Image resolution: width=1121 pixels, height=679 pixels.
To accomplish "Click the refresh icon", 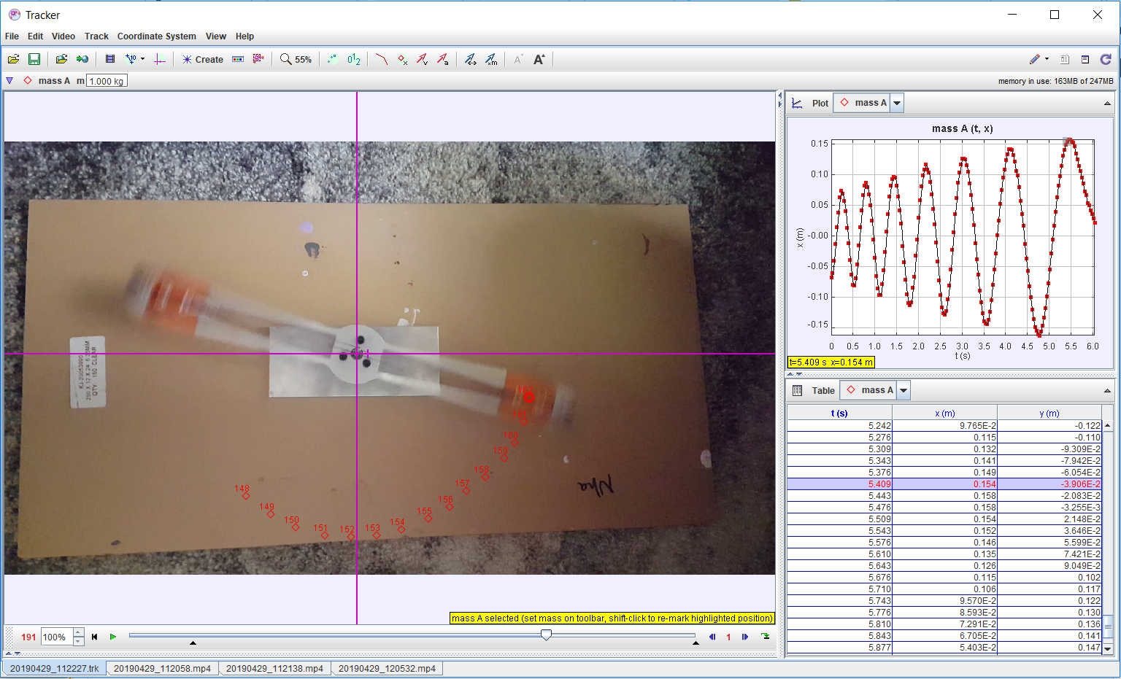I will click(x=1106, y=59).
